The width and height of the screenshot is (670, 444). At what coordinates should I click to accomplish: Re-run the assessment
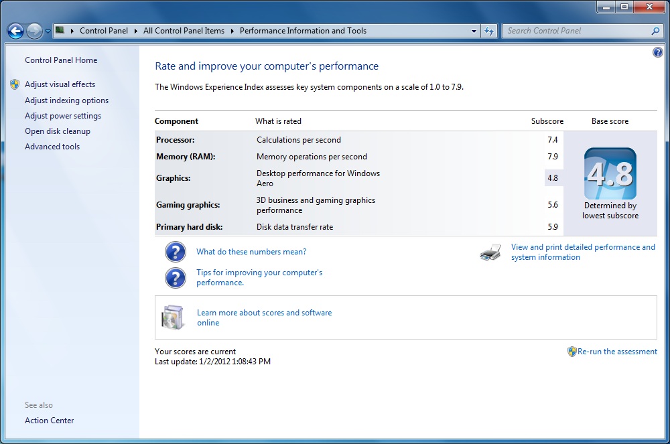(618, 352)
